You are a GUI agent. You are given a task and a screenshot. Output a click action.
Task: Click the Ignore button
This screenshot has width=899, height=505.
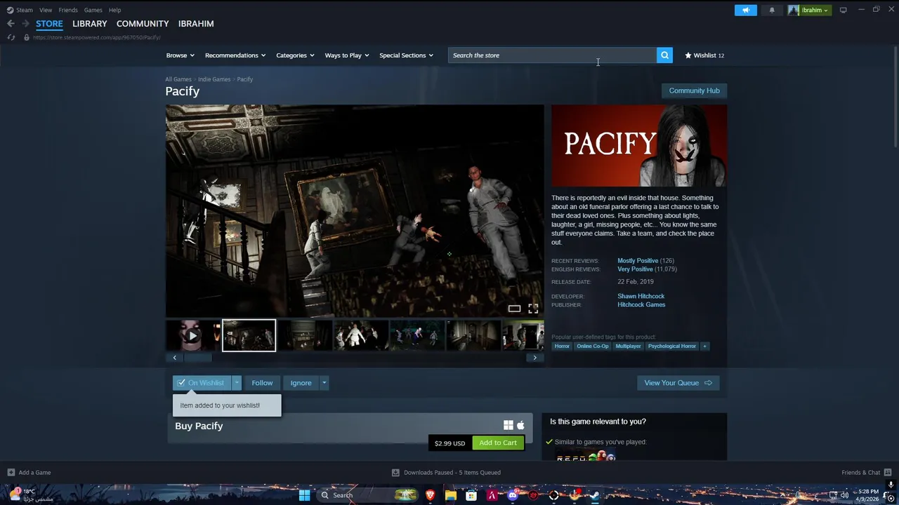301,383
